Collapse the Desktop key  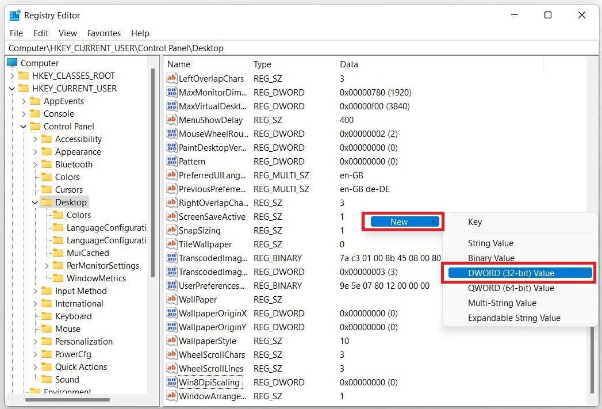35,202
